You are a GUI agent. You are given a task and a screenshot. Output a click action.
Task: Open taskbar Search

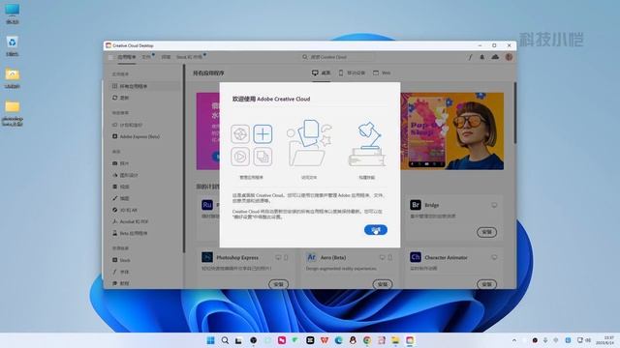225,340
